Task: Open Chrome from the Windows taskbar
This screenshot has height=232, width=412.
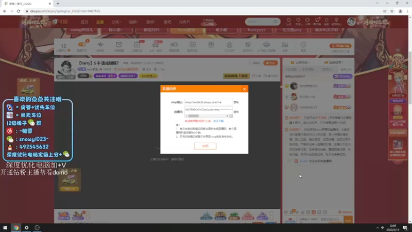Action: pyautogui.click(x=16, y=227)
